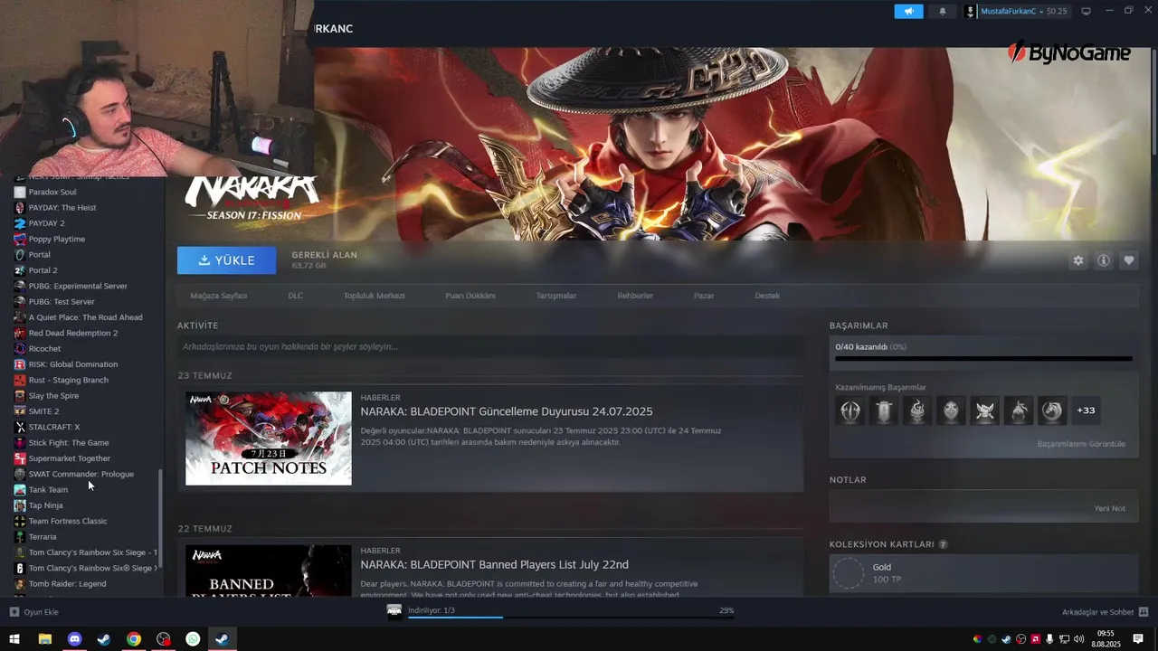This screenshot has width=1158, height=651.
Task: Select STALCRAFT: X game icon
Action: (20, 427)
